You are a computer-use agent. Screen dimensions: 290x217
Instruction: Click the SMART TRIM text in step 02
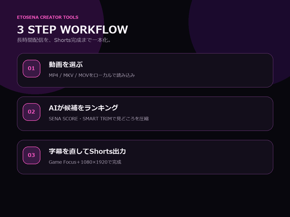[97, 119]
